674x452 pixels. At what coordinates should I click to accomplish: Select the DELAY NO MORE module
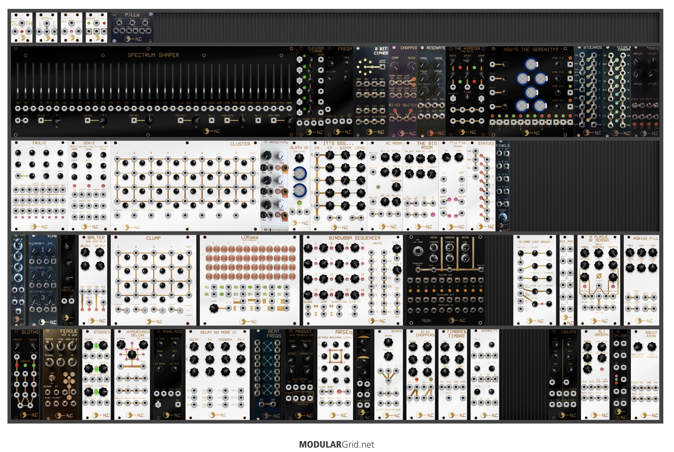click(x=218, y=374)
